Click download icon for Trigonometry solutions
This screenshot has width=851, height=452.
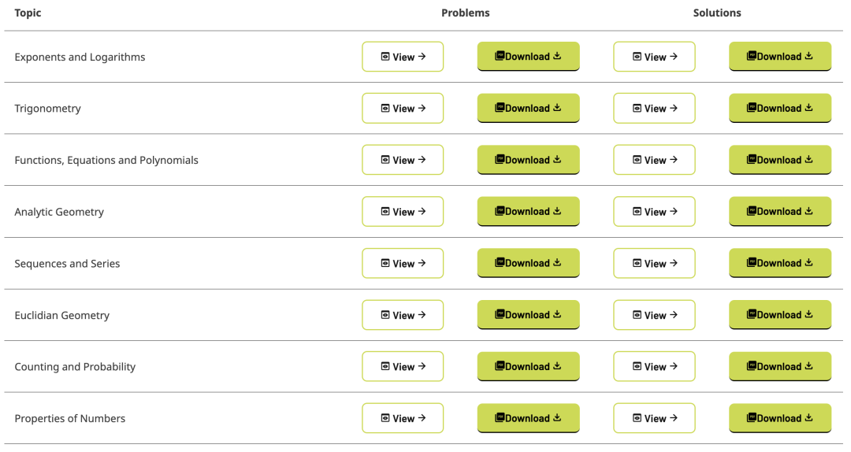click(x=808, y=108)
